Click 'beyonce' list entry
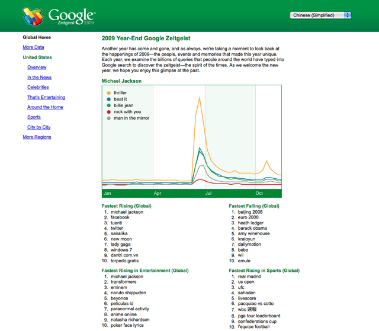Screen dimensions: 379x331 tap(120, 298)
